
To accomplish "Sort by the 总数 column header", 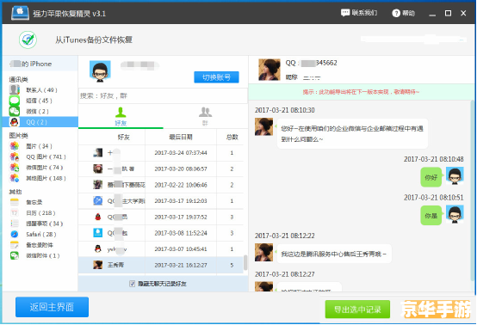I will 232,137.
